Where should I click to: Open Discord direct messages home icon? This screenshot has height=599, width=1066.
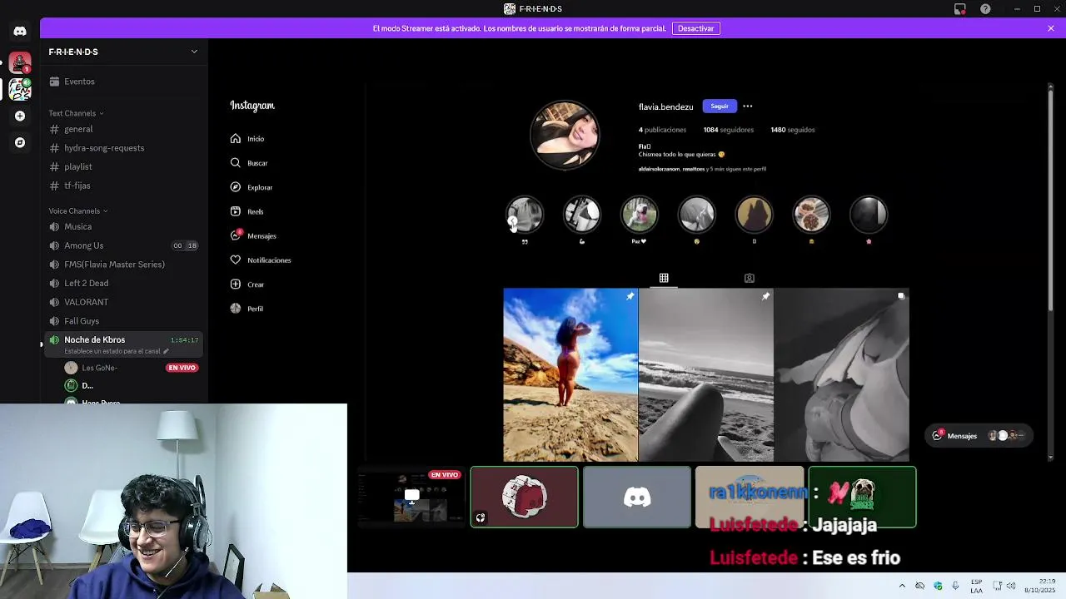pos(20,32)
